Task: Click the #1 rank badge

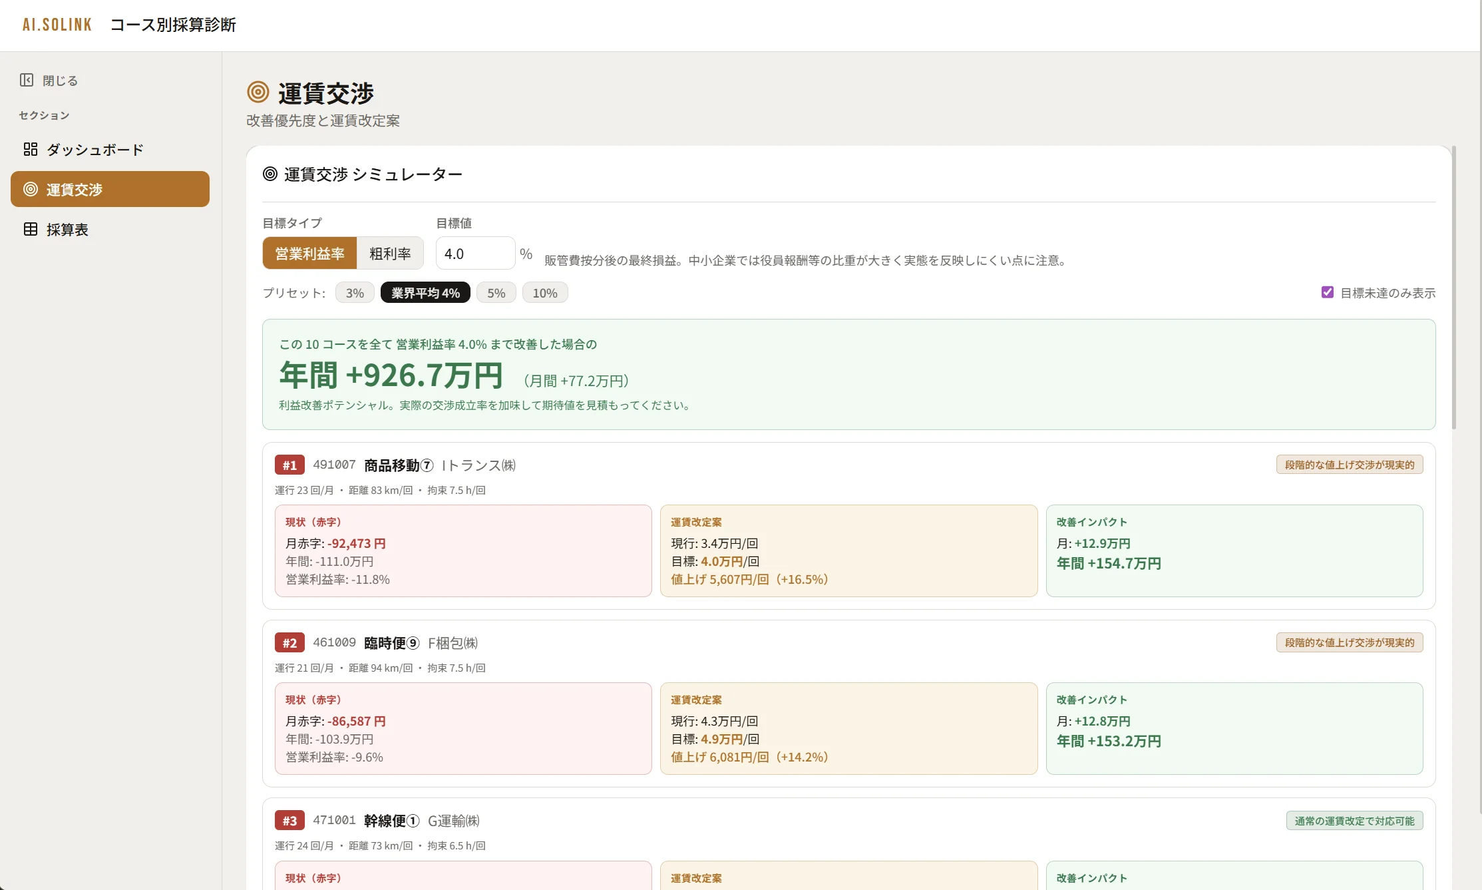Action: click(x=289, y=465)
